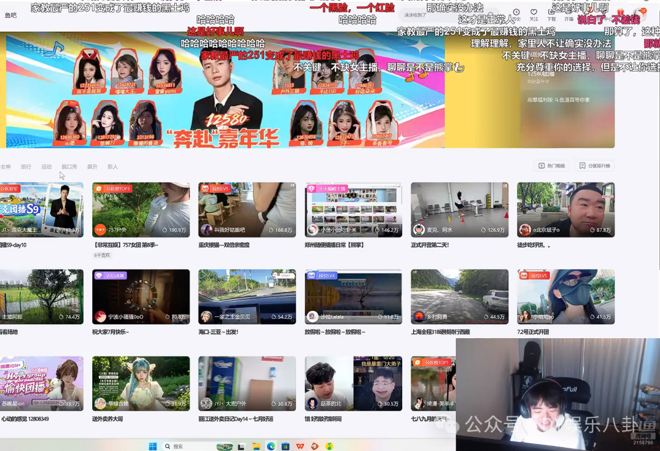660x451 pixels.
Task: Click the title 丽江送外卖日记Day14~七月好运
Action: click(x=236, y=419)
